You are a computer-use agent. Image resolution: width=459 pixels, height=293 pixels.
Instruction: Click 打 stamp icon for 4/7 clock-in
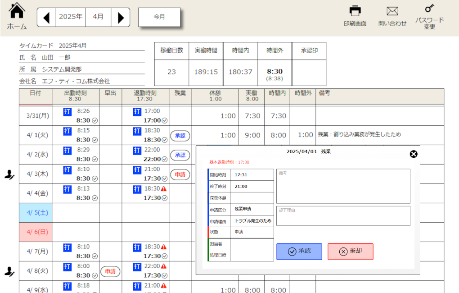pos(67,247)
